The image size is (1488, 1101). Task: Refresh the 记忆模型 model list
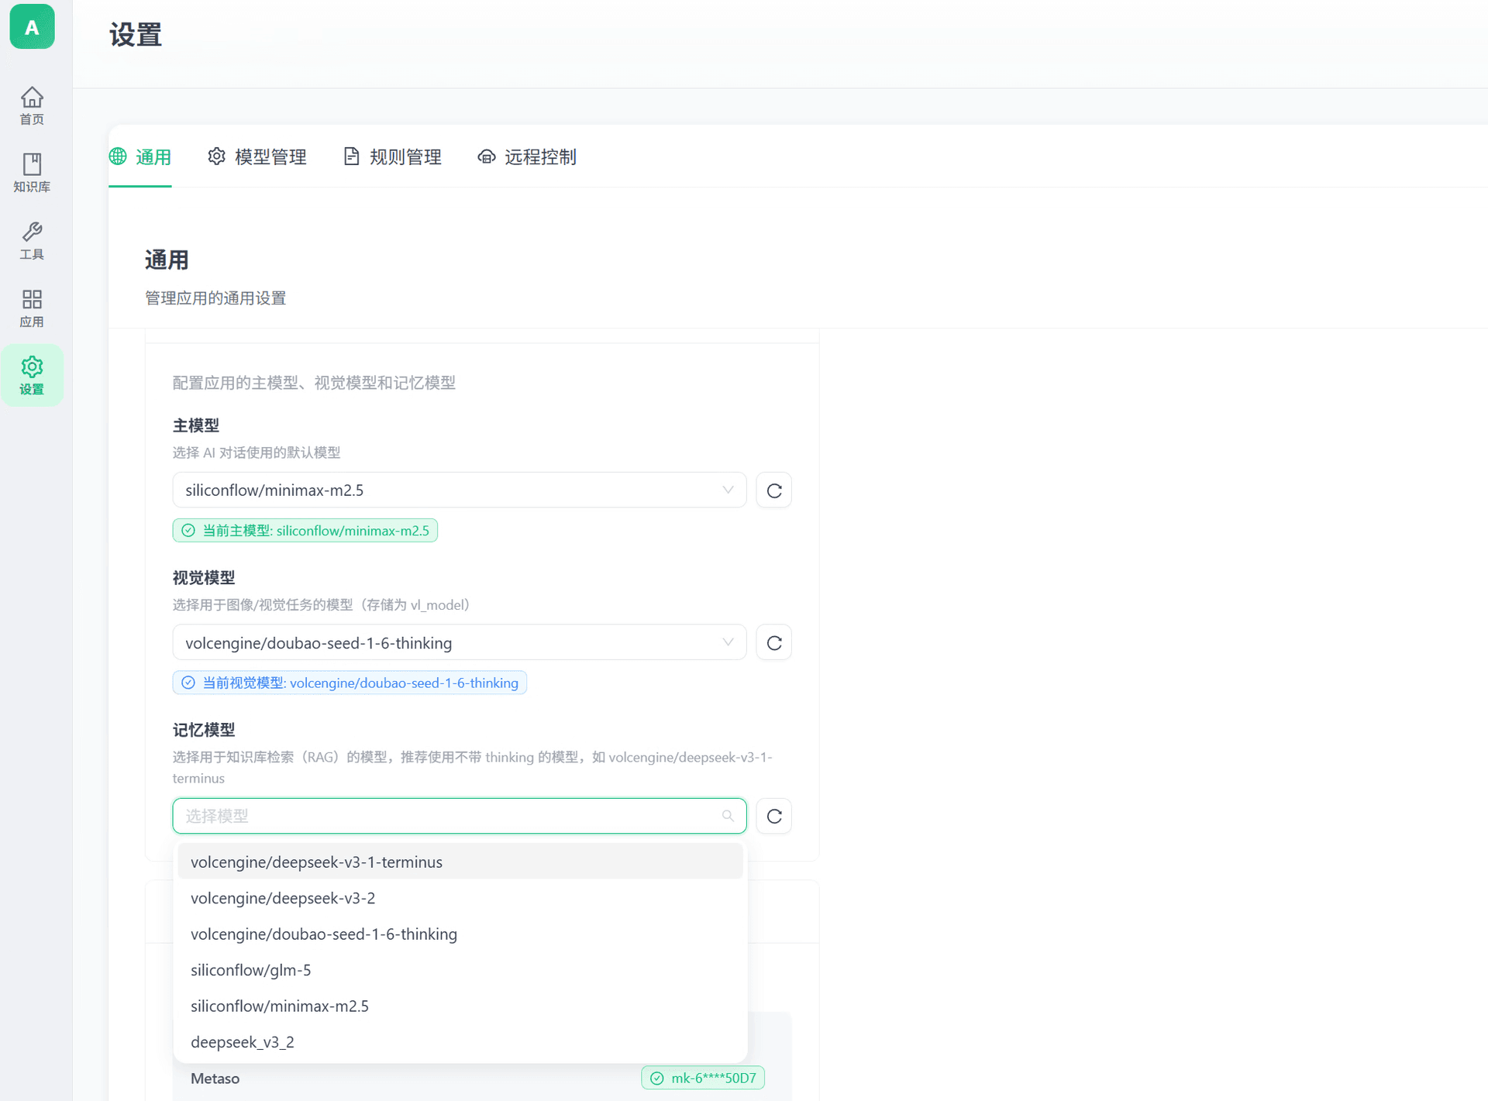click(x=773, y=816)
